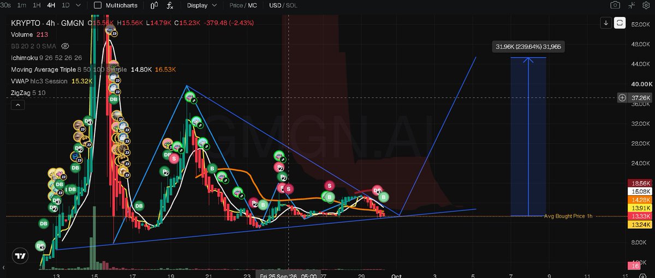Select the ZigZag 5 10 legend
The height and width of the screenshot is (278, 655).
click(x=29, y=93)
